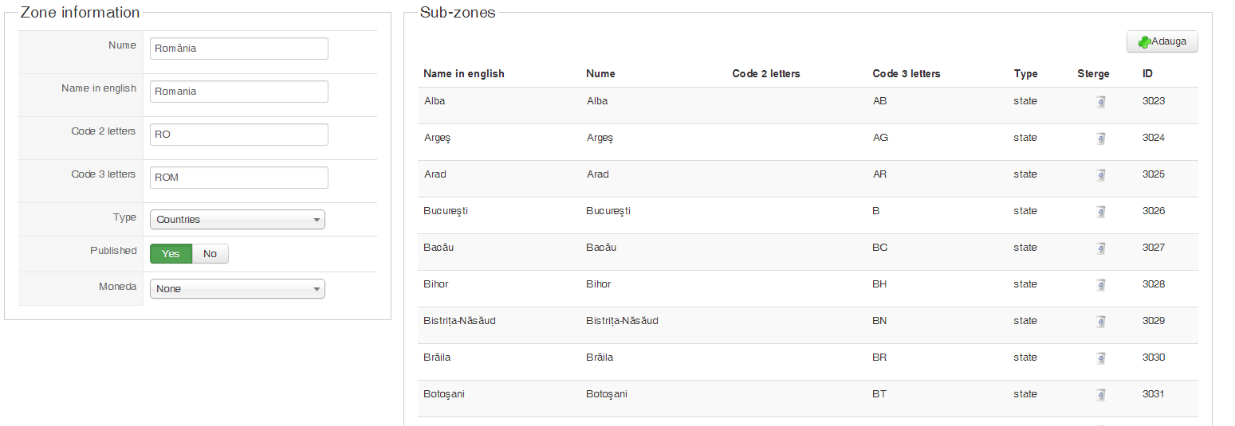
Task: Click the trash icon for Brăila
Action: click(1100, 358)
